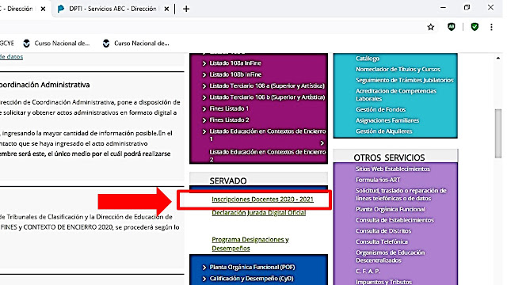
Task: Open Consulta de Distritos
Action: point(383,231)
